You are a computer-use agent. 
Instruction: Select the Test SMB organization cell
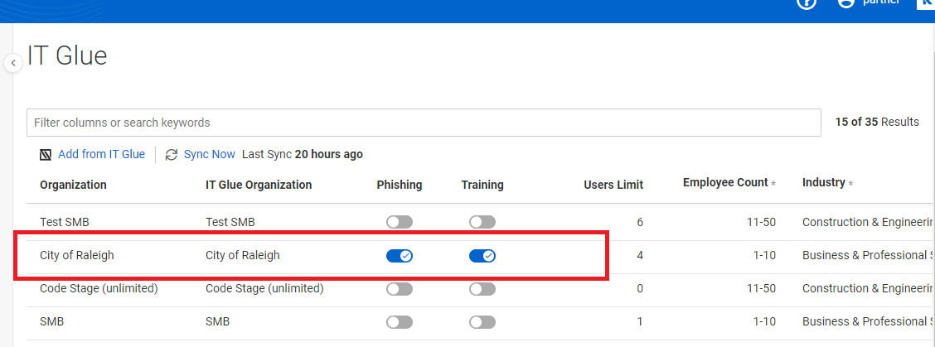tap(65, 223)
